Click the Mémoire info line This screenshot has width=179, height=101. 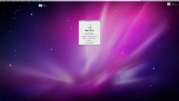tap(89, 38)
